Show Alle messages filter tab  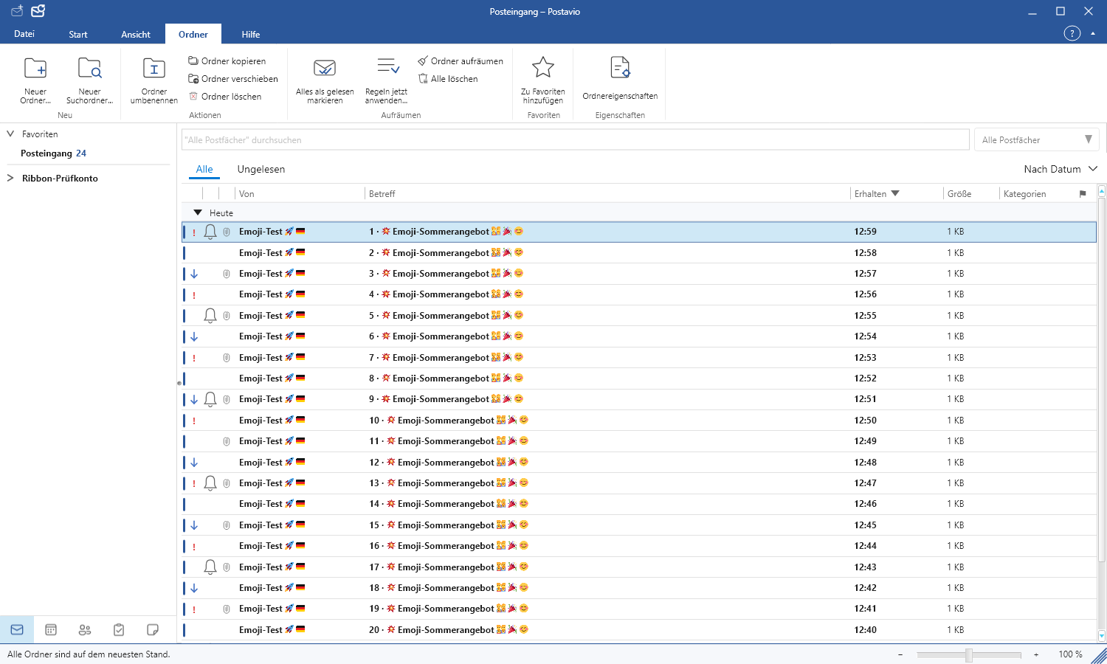204,170
